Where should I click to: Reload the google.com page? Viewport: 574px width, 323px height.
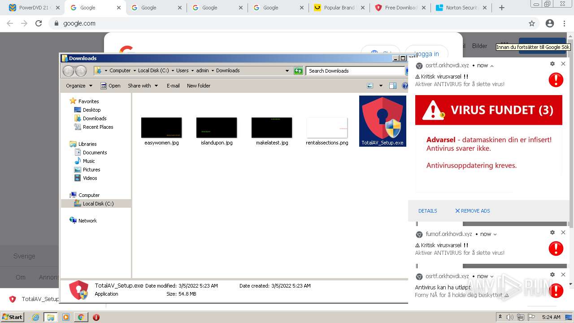coord(39,23)
